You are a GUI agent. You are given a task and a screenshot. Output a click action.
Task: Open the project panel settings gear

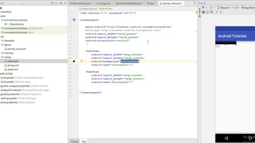(x=61, y=3)
